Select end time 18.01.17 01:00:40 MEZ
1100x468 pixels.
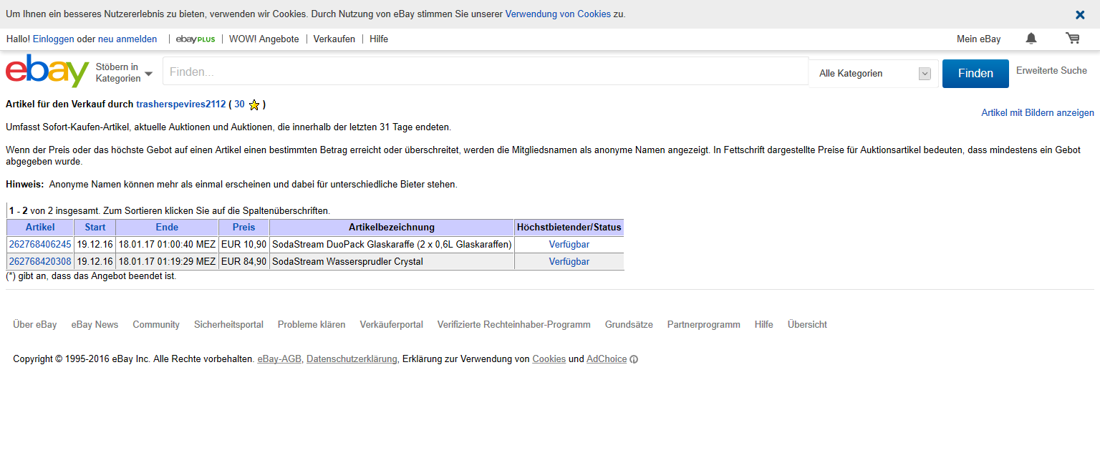pos(167,245)
